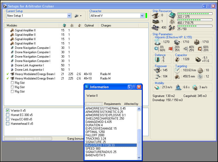Click the capacitor column header icon
This screenshot has height=162, width=218.
79,25
